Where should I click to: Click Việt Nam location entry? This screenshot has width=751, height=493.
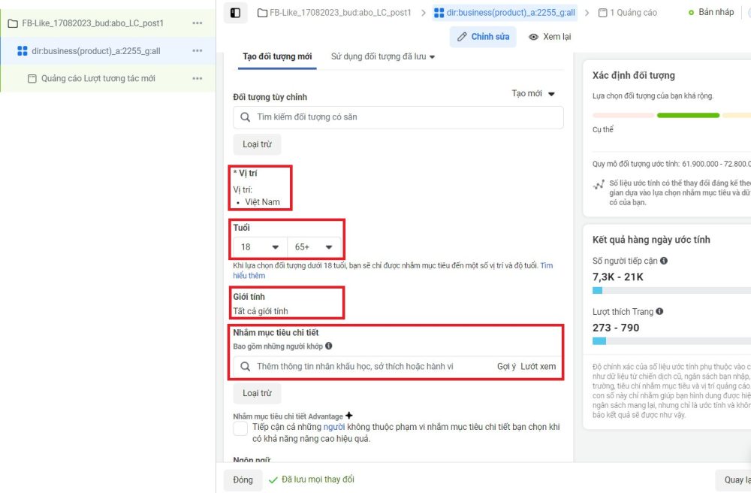(x=262, y=202)
